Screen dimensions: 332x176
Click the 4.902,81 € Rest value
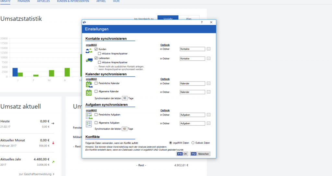point(181,165)
